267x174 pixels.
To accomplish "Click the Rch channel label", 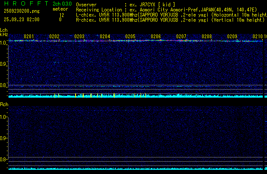I will coord(4,104).
